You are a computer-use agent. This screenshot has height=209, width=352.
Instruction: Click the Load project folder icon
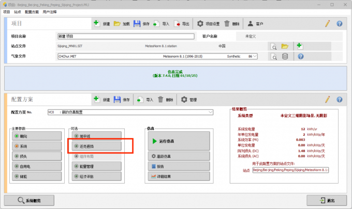[x=117, y=23]
